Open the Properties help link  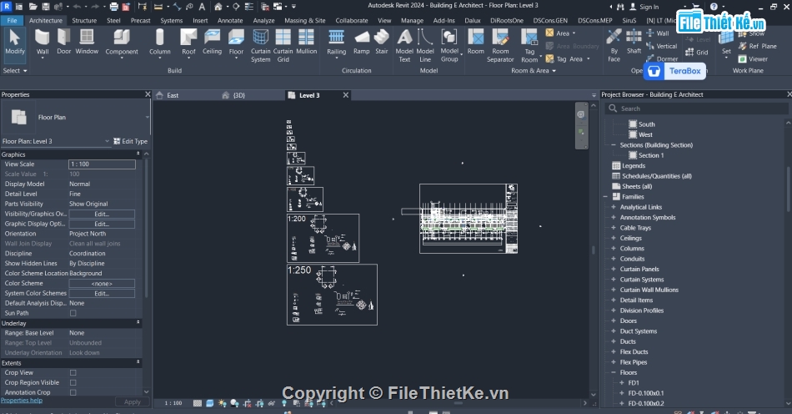pos(22,401)
